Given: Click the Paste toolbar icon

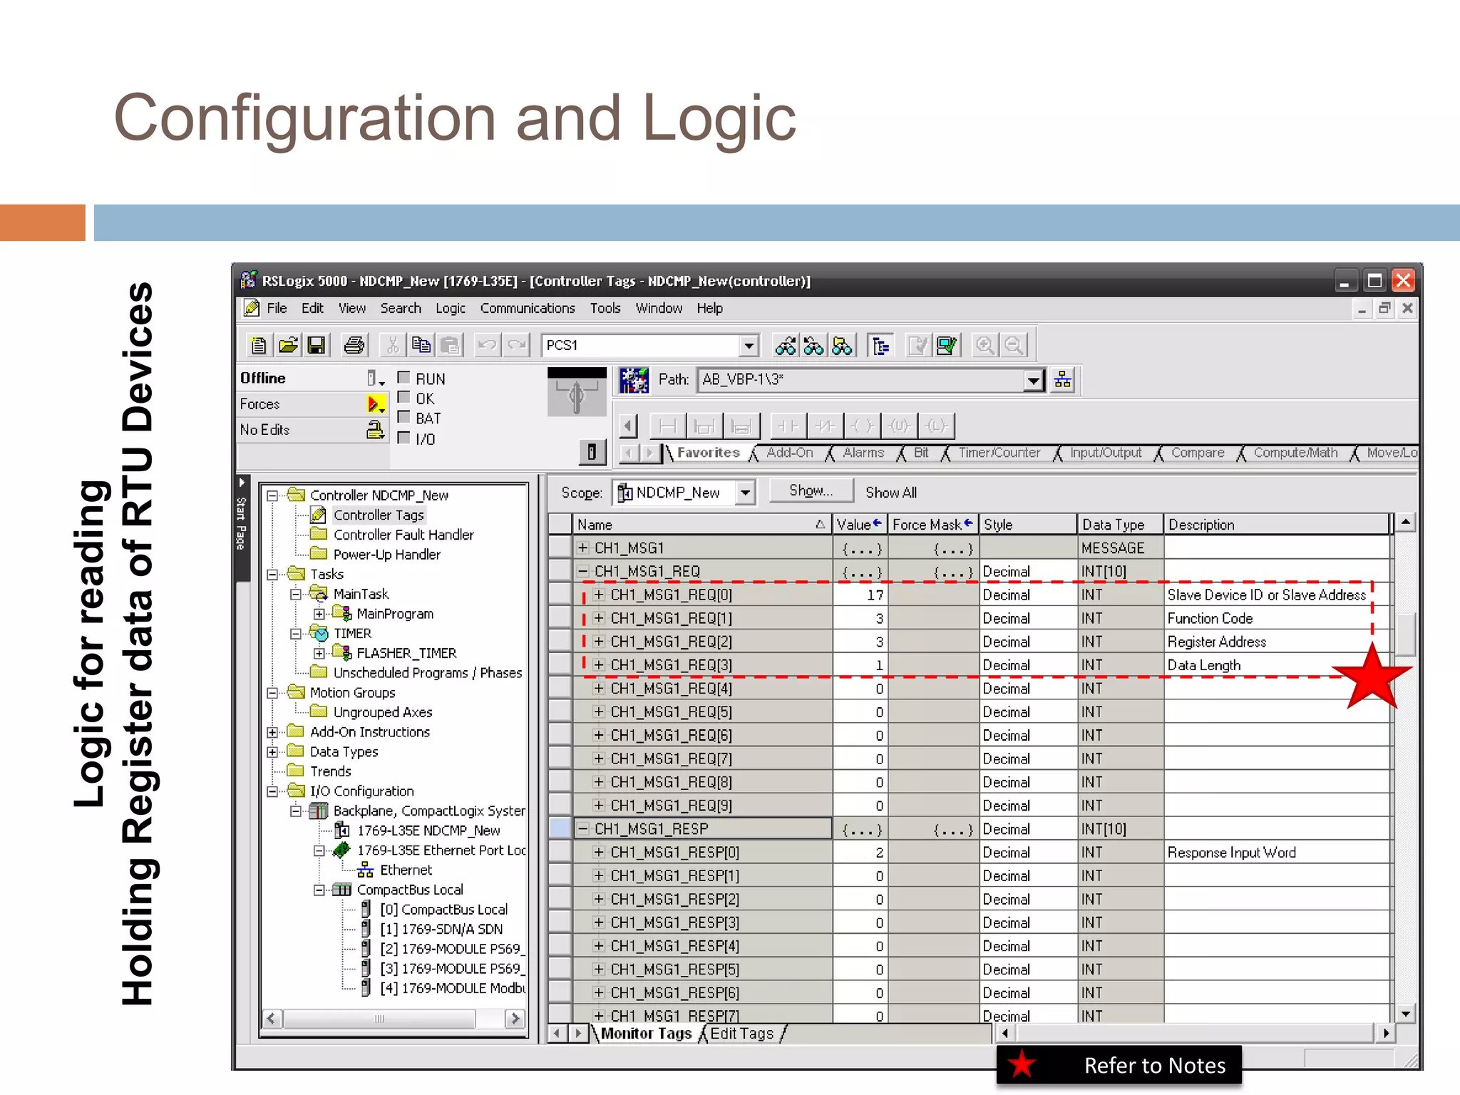Looking at the screenshot, I should coord(450,346).
